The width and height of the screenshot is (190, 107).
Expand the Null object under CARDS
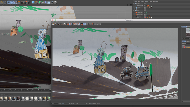[135, 9]
